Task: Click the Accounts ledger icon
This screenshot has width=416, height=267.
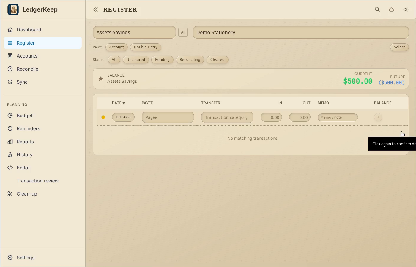Action: [x=10, y=56]
